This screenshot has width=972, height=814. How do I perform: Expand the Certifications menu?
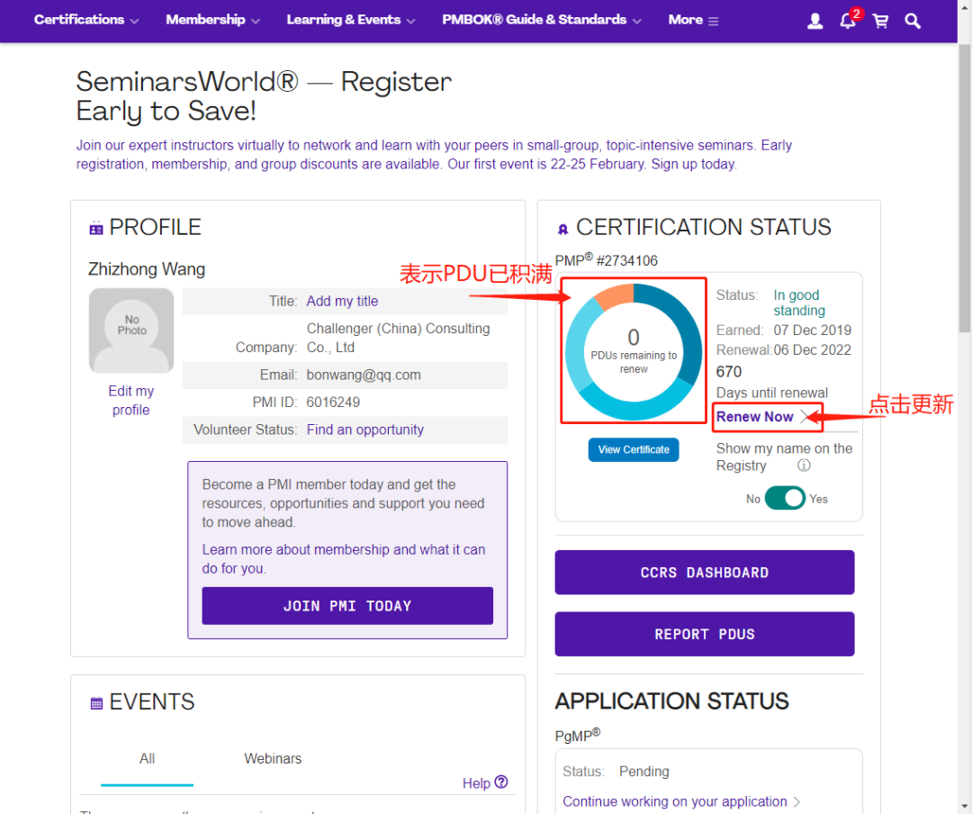tap(86, 20)
